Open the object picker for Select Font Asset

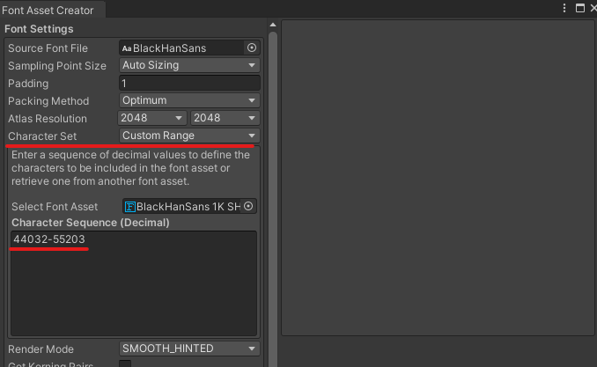tap(248, 207)
